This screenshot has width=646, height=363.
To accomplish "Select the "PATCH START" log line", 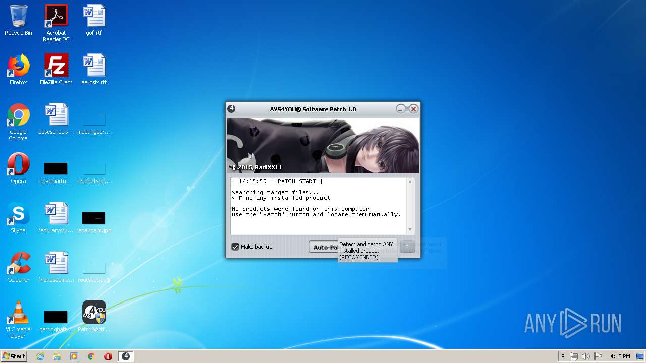I will coord(277,181).
